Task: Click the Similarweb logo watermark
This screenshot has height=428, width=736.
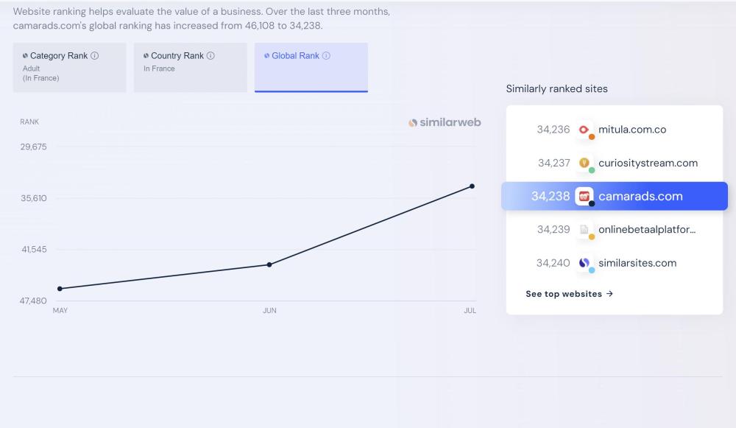Action: [445, 122]
